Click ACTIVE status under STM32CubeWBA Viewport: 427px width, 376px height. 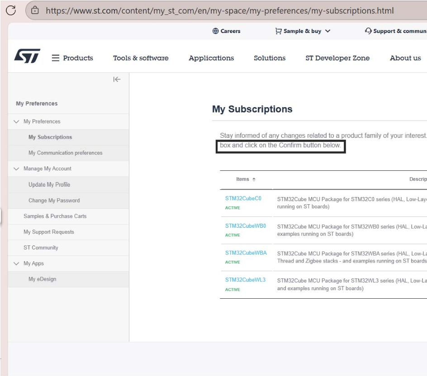tap(232, 262)
